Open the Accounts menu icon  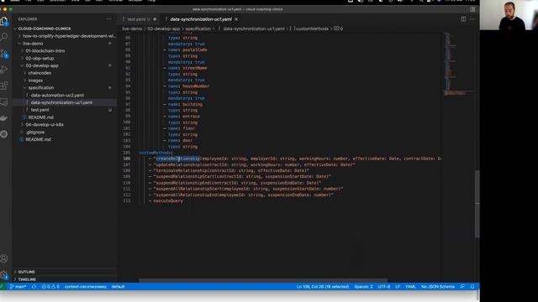point(4,258)
